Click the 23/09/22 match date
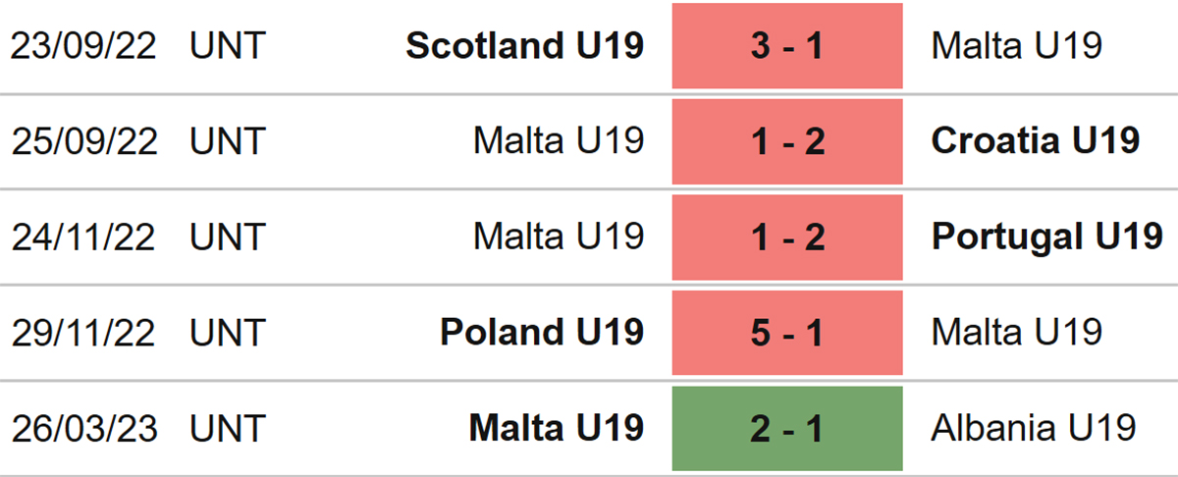Image resolution: width=1178 pixels, height=477 pixels. pos(83,45)
